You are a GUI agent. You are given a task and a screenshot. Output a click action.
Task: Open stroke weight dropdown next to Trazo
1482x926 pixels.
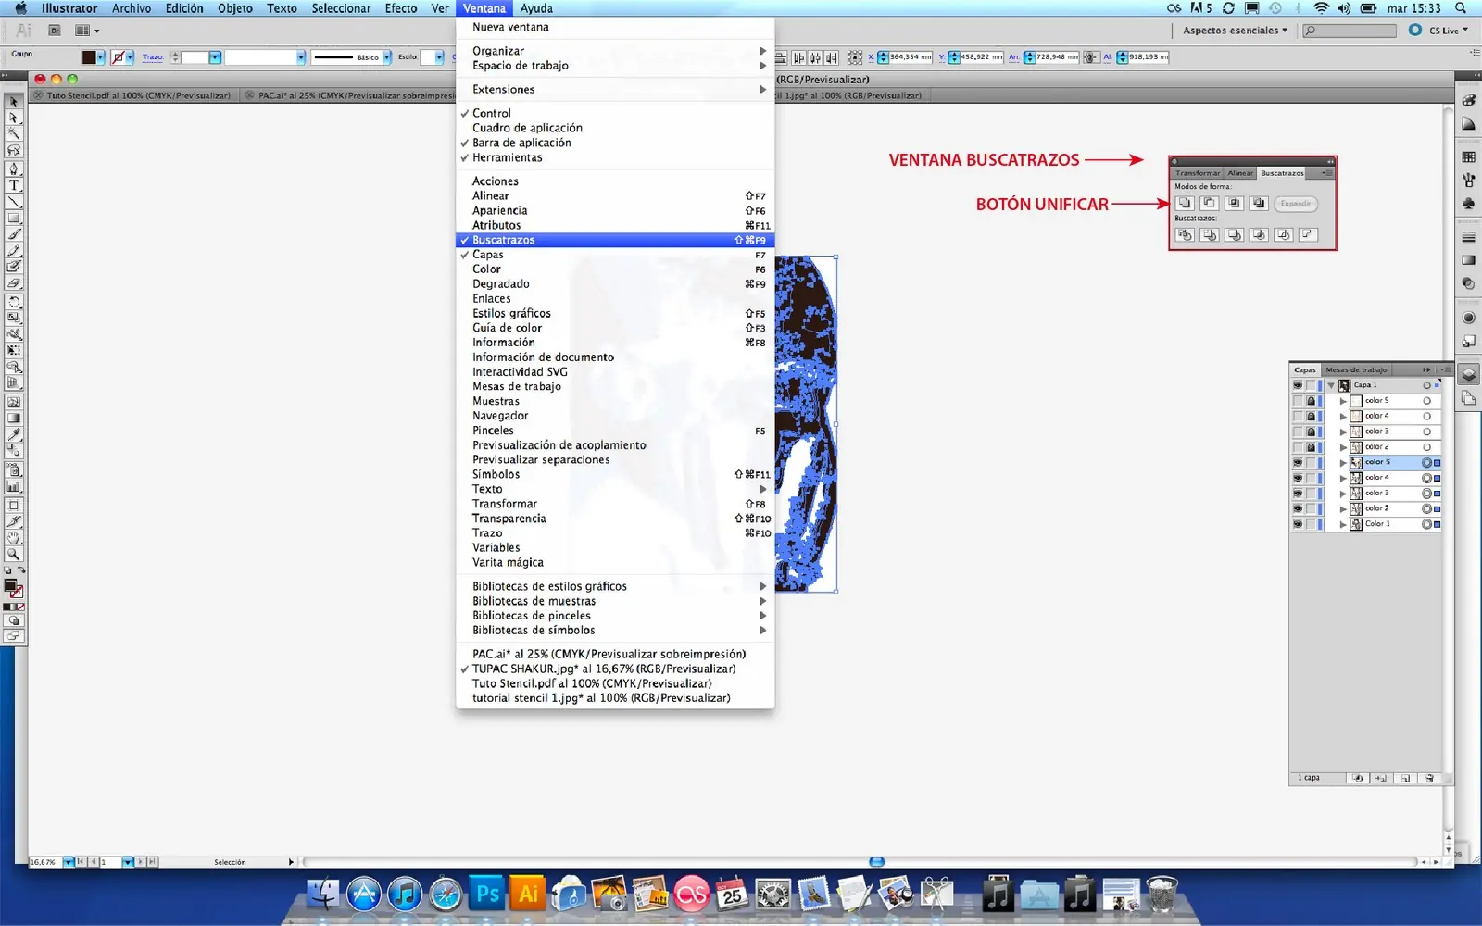215,57
